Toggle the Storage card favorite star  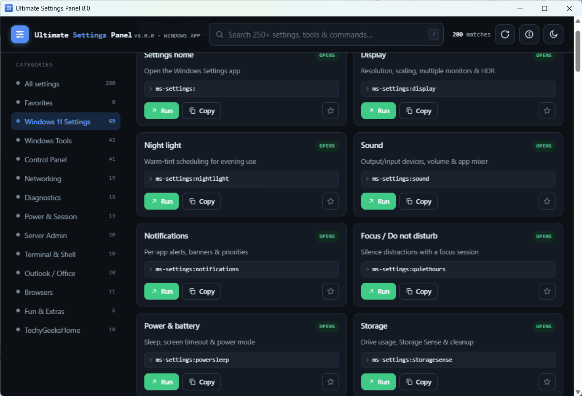(547, 382)
